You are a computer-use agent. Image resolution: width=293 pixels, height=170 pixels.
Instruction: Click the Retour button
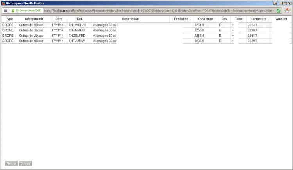(11, 163)
